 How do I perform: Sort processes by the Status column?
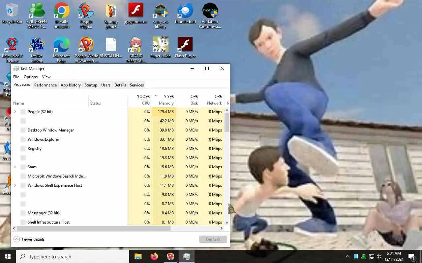[x=108, y=100]
